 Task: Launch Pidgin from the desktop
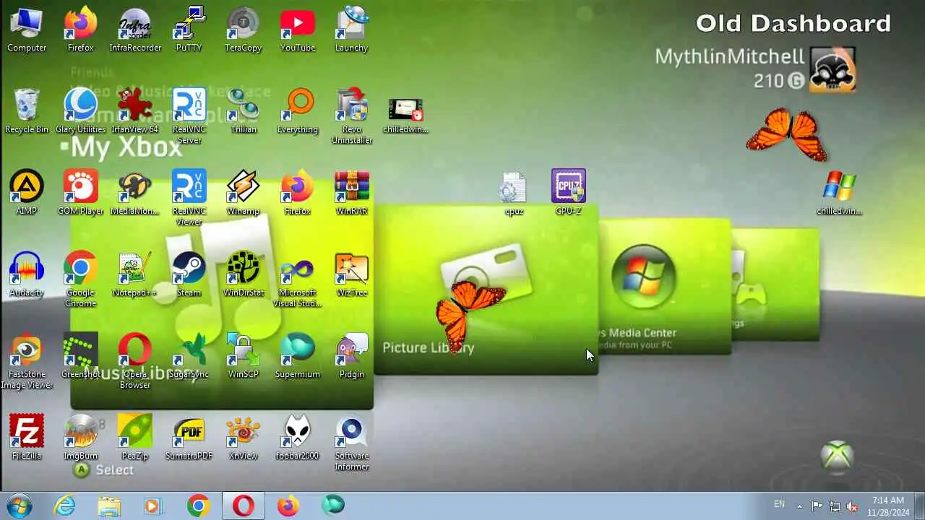click(x=352, y=356)
